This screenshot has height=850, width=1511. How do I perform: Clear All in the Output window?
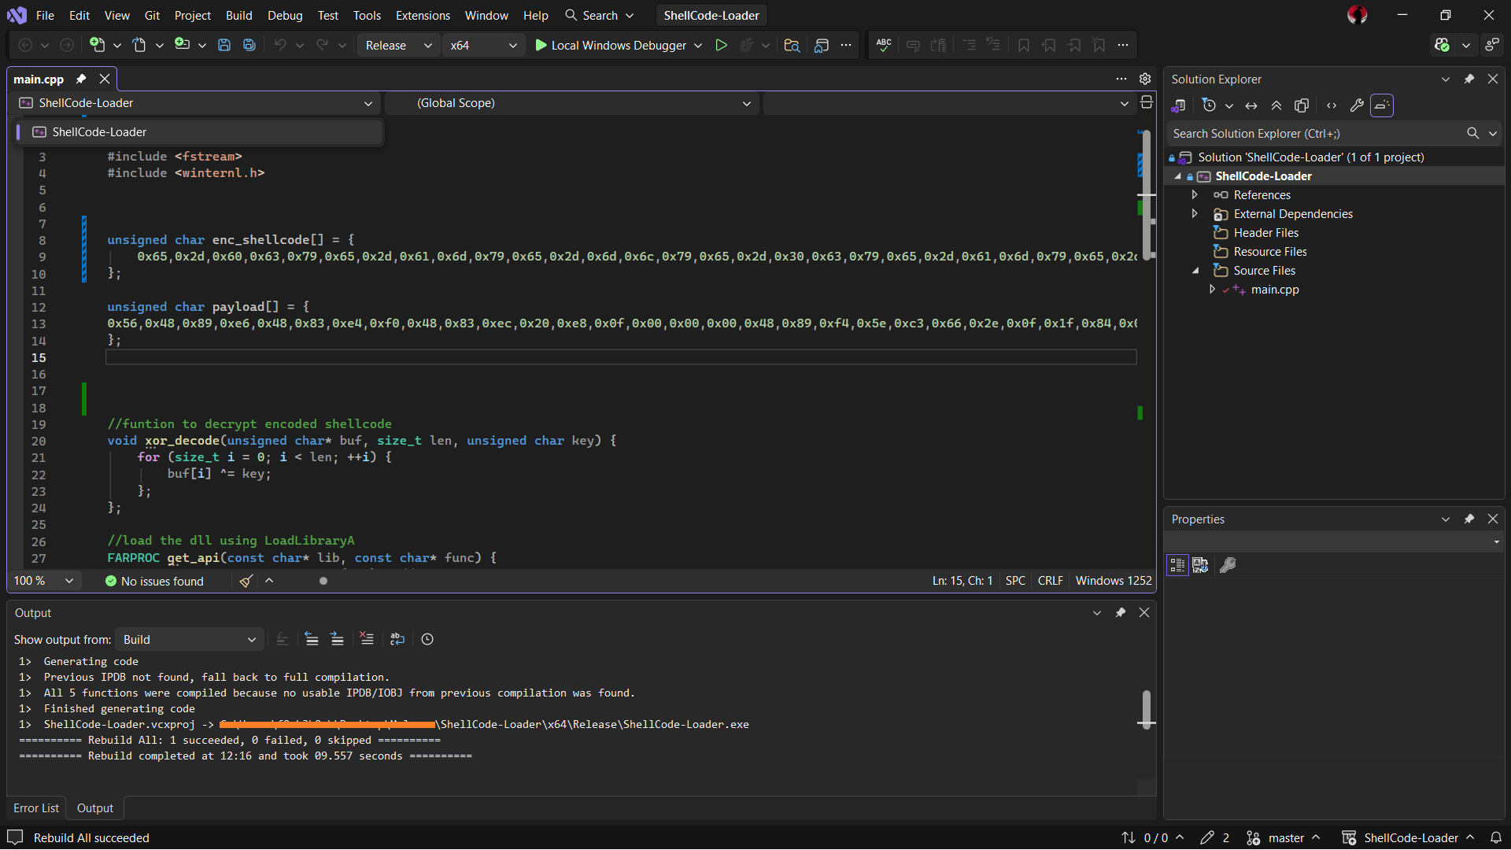tap(367, 639)
